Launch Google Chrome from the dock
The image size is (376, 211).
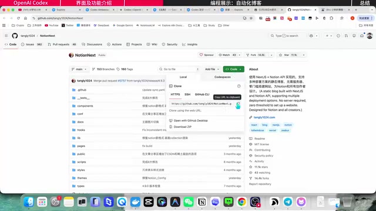click(x=241, y=202)
